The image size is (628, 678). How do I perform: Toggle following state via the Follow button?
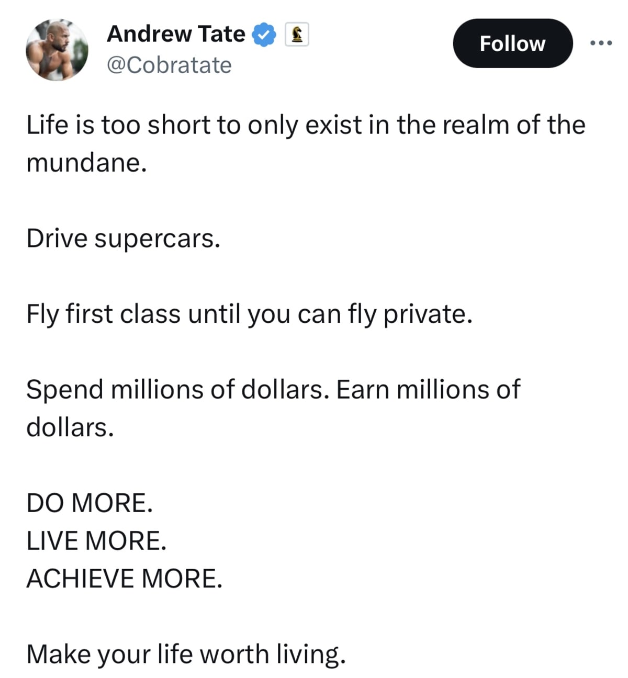pyautogui.click(x=512, y=44)
